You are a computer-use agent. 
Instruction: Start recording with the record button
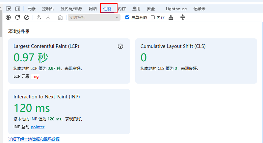click(x=8, y=17)
